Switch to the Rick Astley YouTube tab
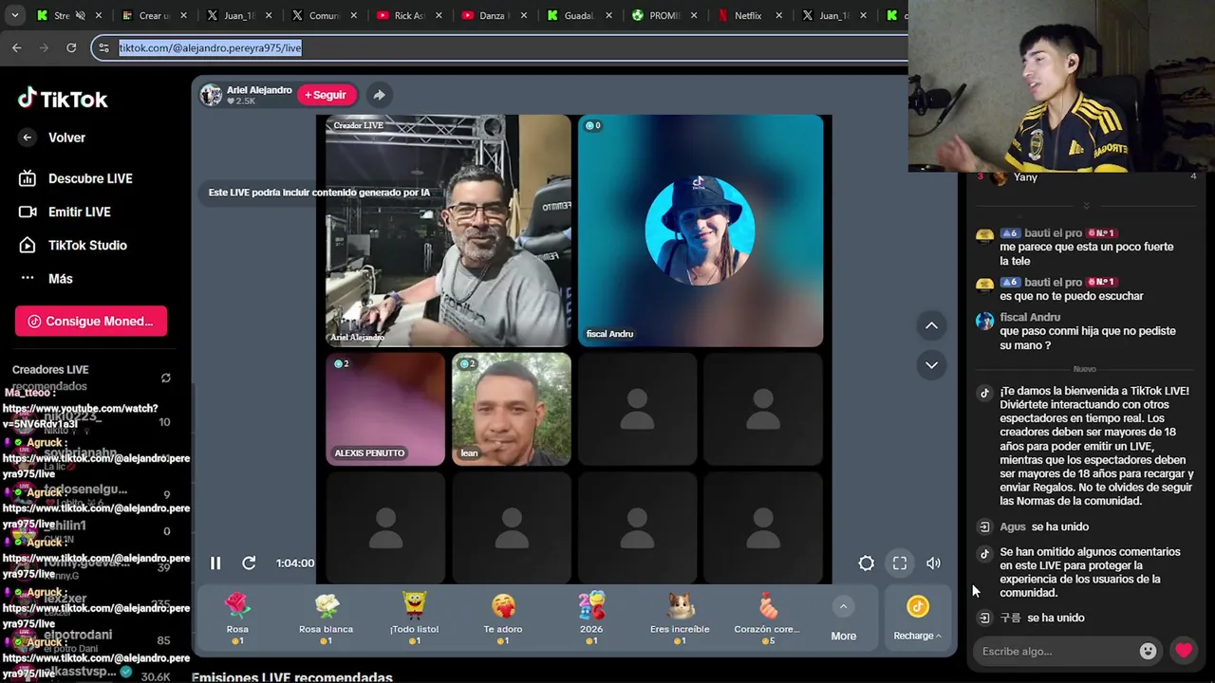Screen dimensions: 1215x683 point(408,15)
